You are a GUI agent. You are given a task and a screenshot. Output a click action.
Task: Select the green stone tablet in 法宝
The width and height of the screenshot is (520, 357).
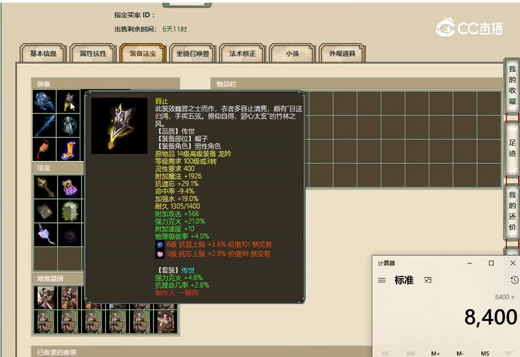69,211
